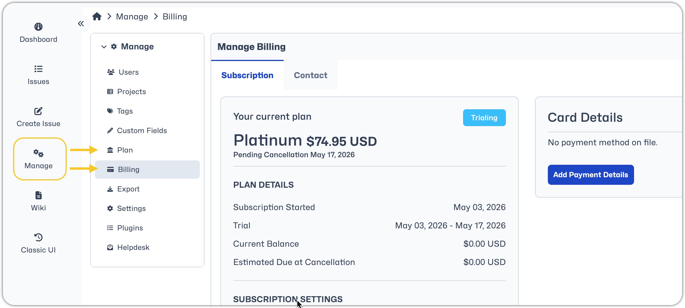The width and height of the screenshot is (685, 308).
Task: Click the Manage breadcrumb link
Action: [132, 17]
